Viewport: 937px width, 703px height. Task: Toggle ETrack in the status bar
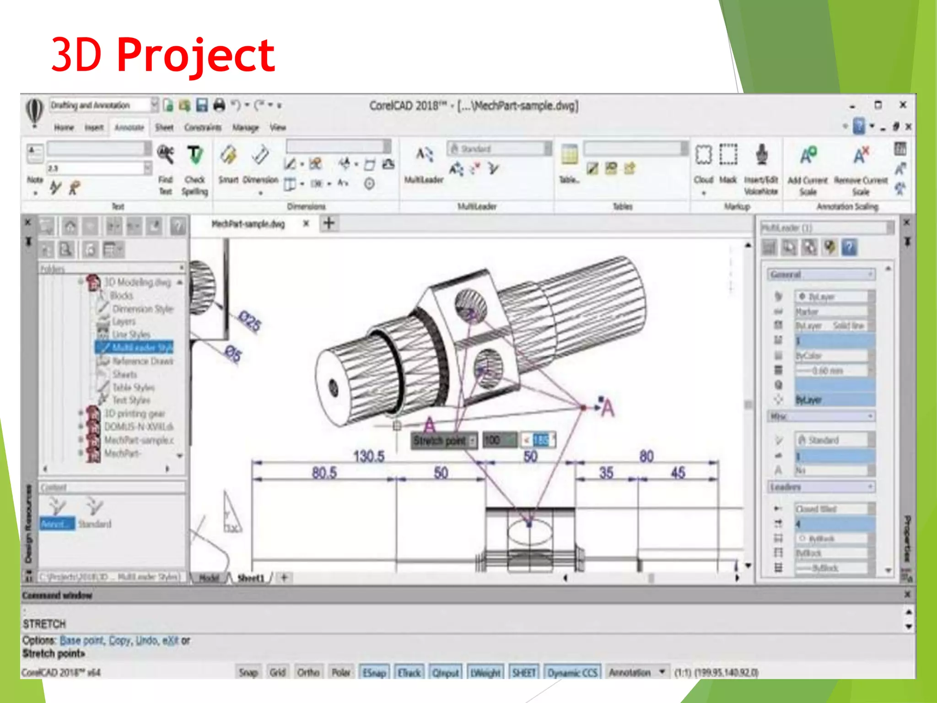[x=409, y=672]
